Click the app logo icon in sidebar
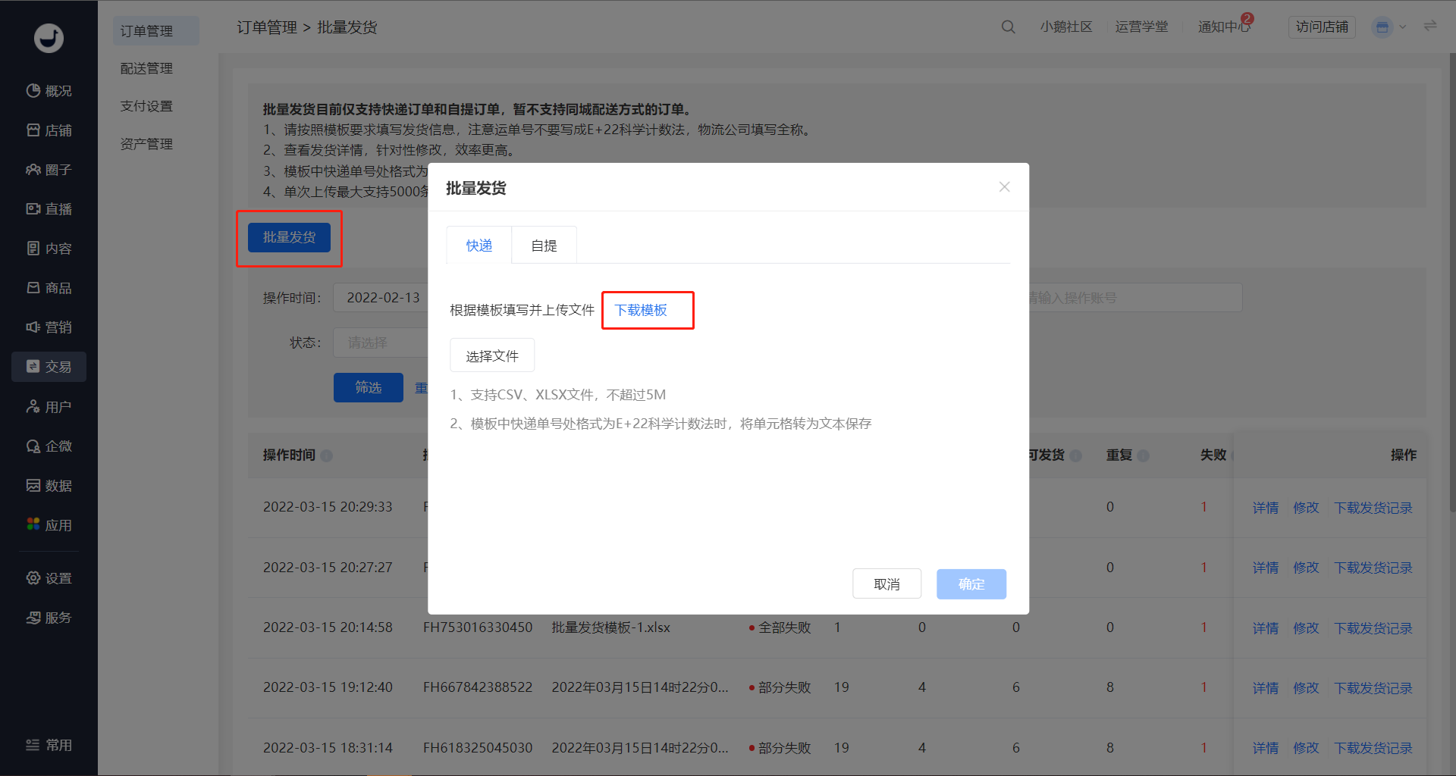This screenshot has width=1456, height=776. [x=49, y=38]
